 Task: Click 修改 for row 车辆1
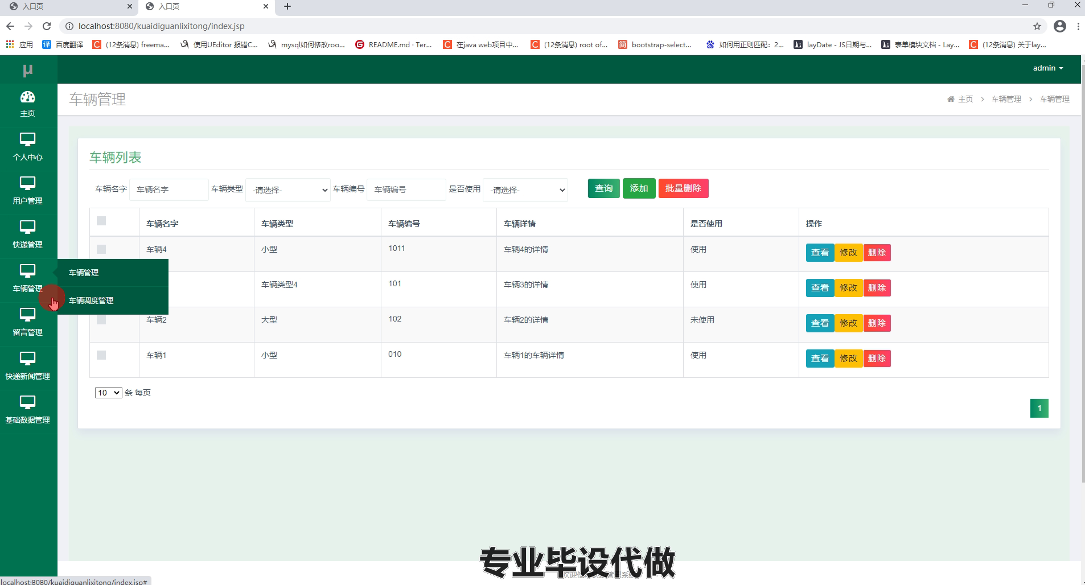(848, 359)
